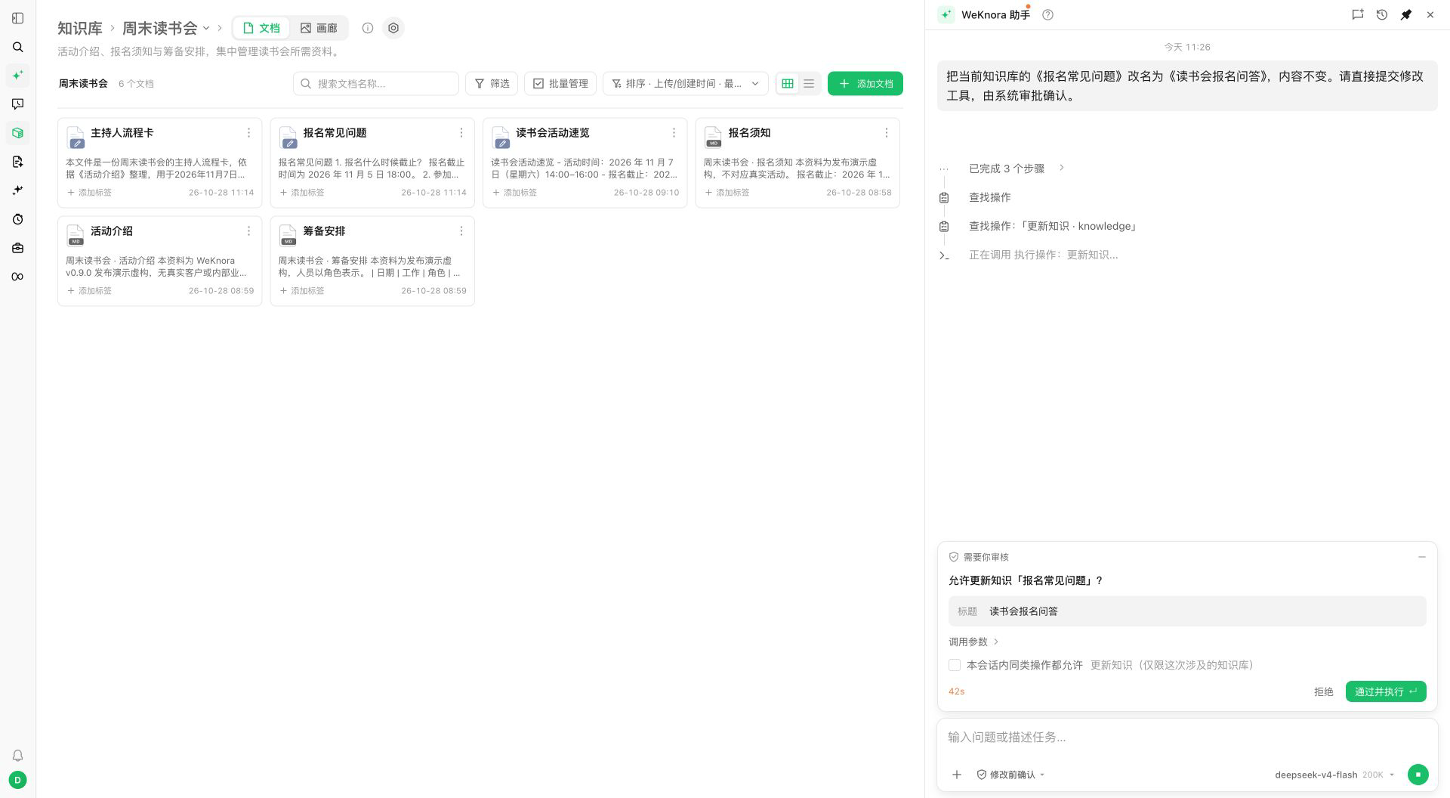Viewport: 1450px width, 798px height.
Task: Open the briefcase icon in the sidebar
Action: (x=18, y=248)
